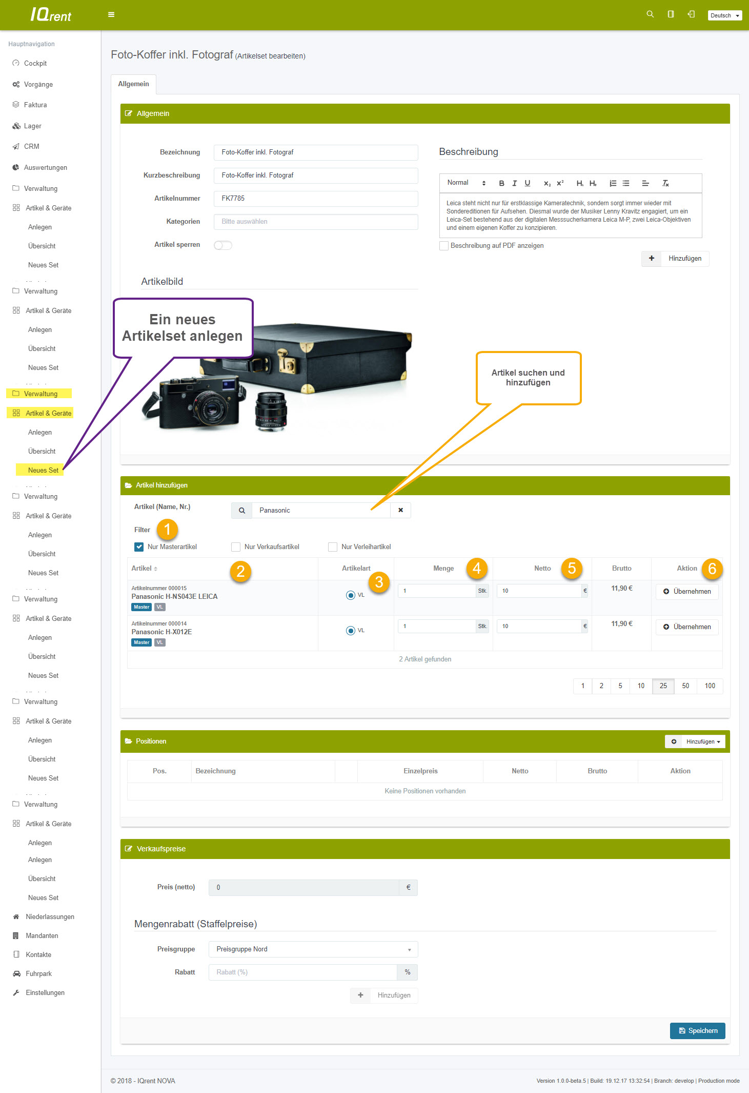749x1093 pixels.
Task: Click the magnifier icon beside Panasonic search
Action: pos(241,510)
